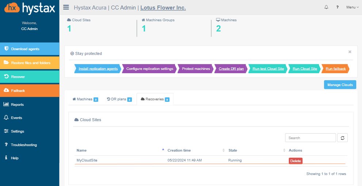Delete the MyCloudSite cloud site
This screenshot has width=362, height=186.
tap(296, 161)
